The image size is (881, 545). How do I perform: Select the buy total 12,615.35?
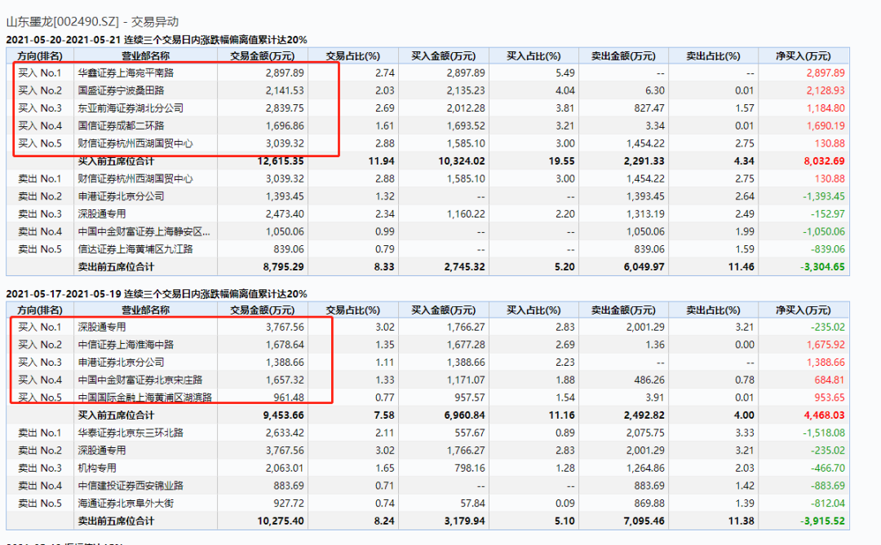(281, 161)
